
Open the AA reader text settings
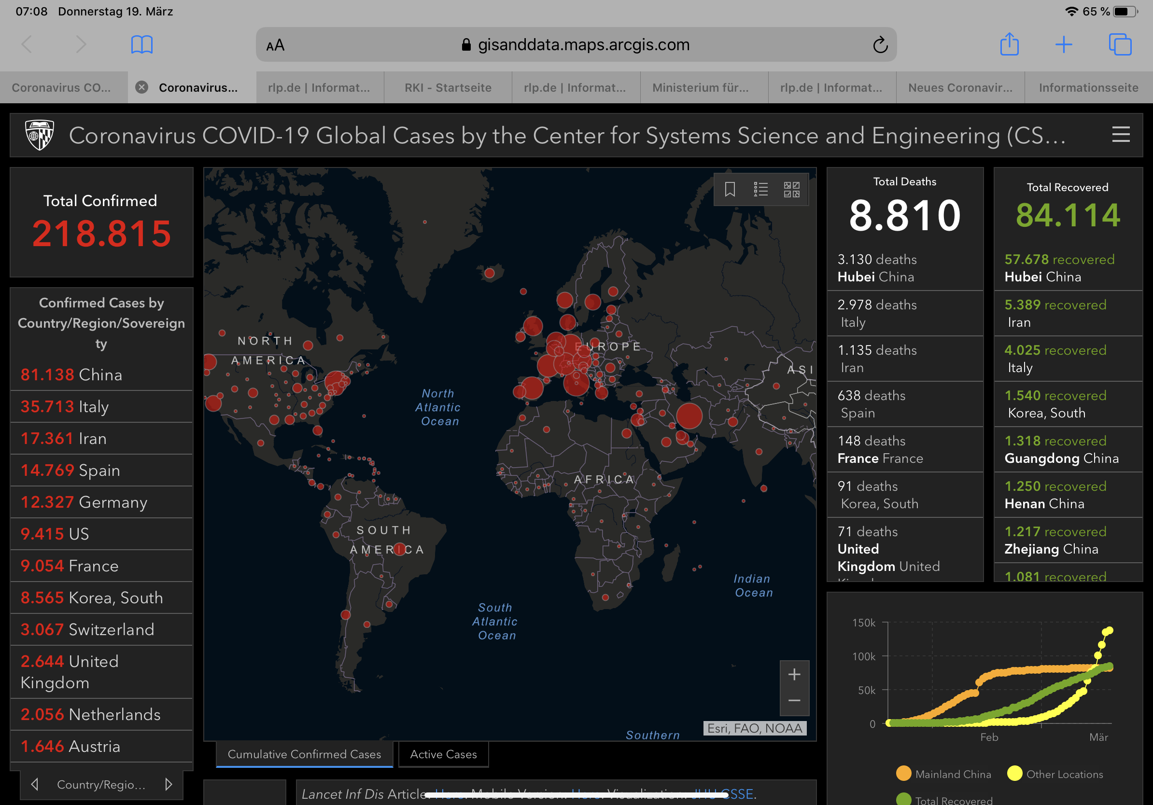click(275, 46)
